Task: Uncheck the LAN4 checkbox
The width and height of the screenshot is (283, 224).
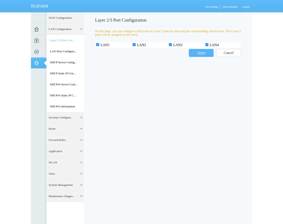Action: tap(207, 45)
